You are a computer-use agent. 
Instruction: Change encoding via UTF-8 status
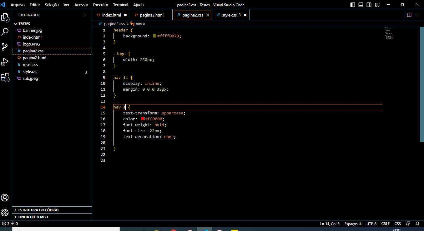coord(371,224)
